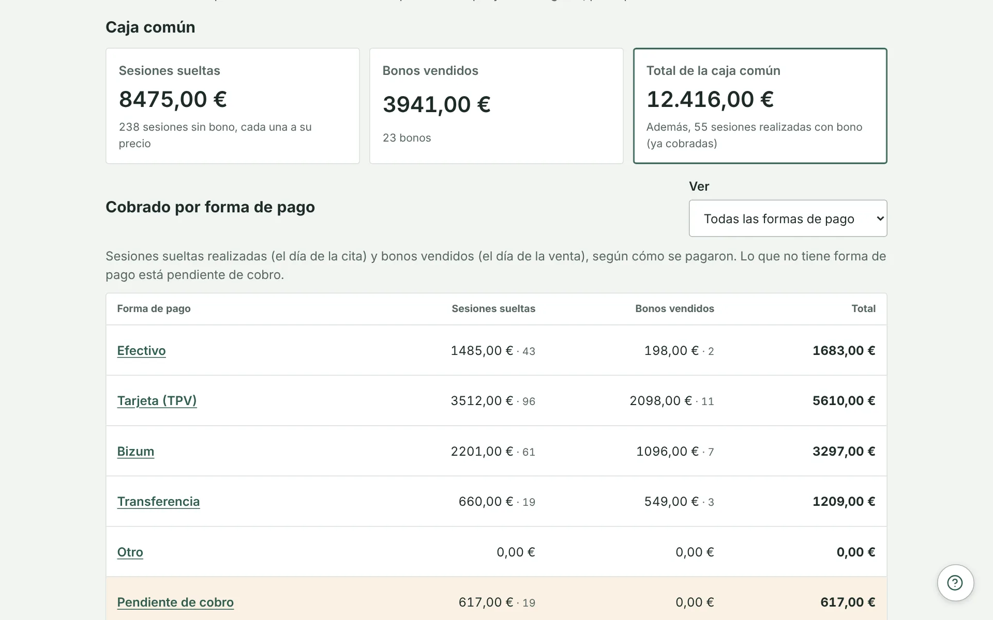This screenshot has width=993, height=620.
Task: Open the Tarjeta (TPV) link
Action: (x=157, y=400)
